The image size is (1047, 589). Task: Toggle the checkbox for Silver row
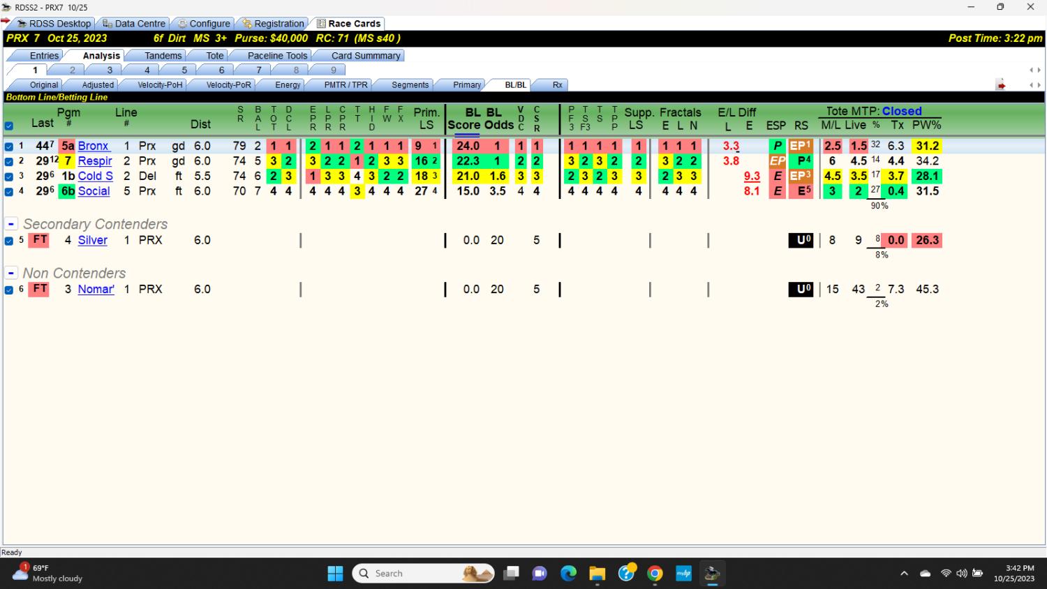[9, 241]
